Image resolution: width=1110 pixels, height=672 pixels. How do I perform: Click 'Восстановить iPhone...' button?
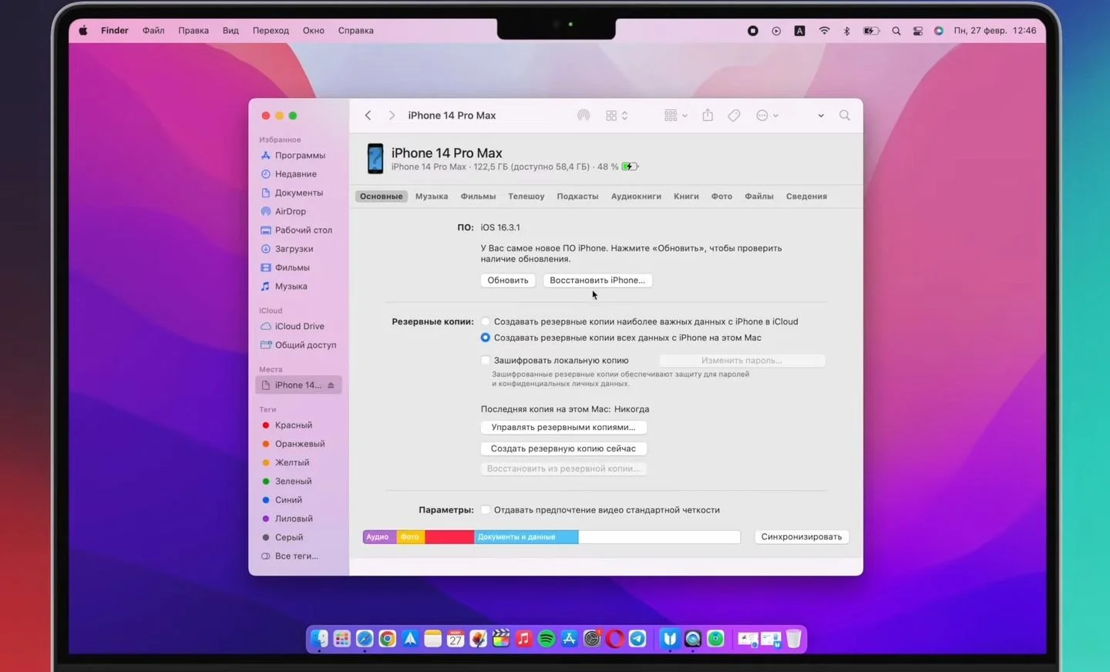597,281
